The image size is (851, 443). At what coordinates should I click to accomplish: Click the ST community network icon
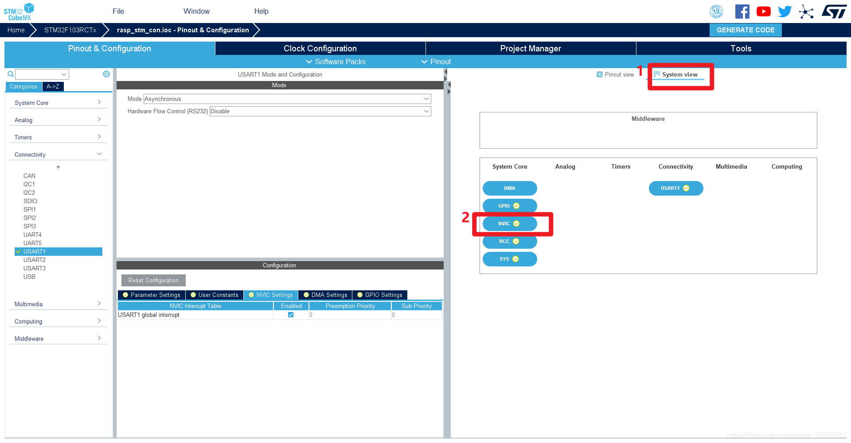[x=806, y=12]
